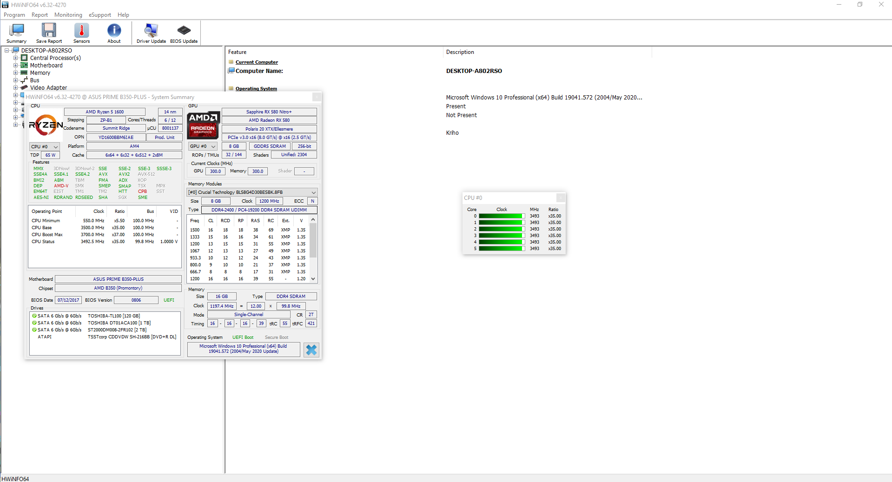Select the Motherboard tree item

point(46,66)
